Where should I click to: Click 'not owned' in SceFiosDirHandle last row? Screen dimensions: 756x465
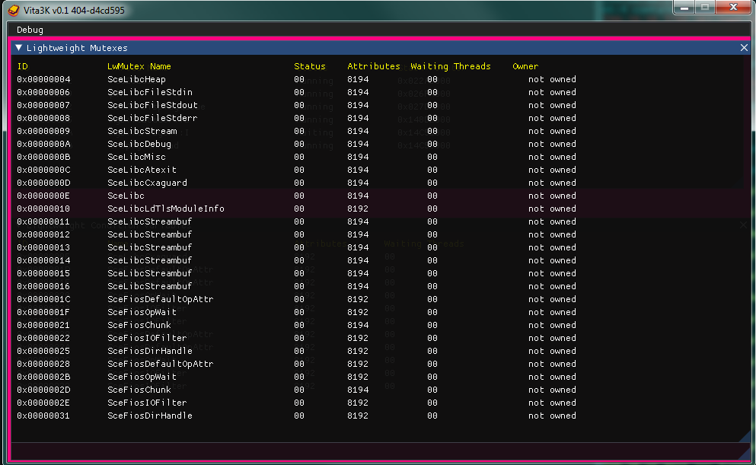pyautogui.click(x=552, y=416)
